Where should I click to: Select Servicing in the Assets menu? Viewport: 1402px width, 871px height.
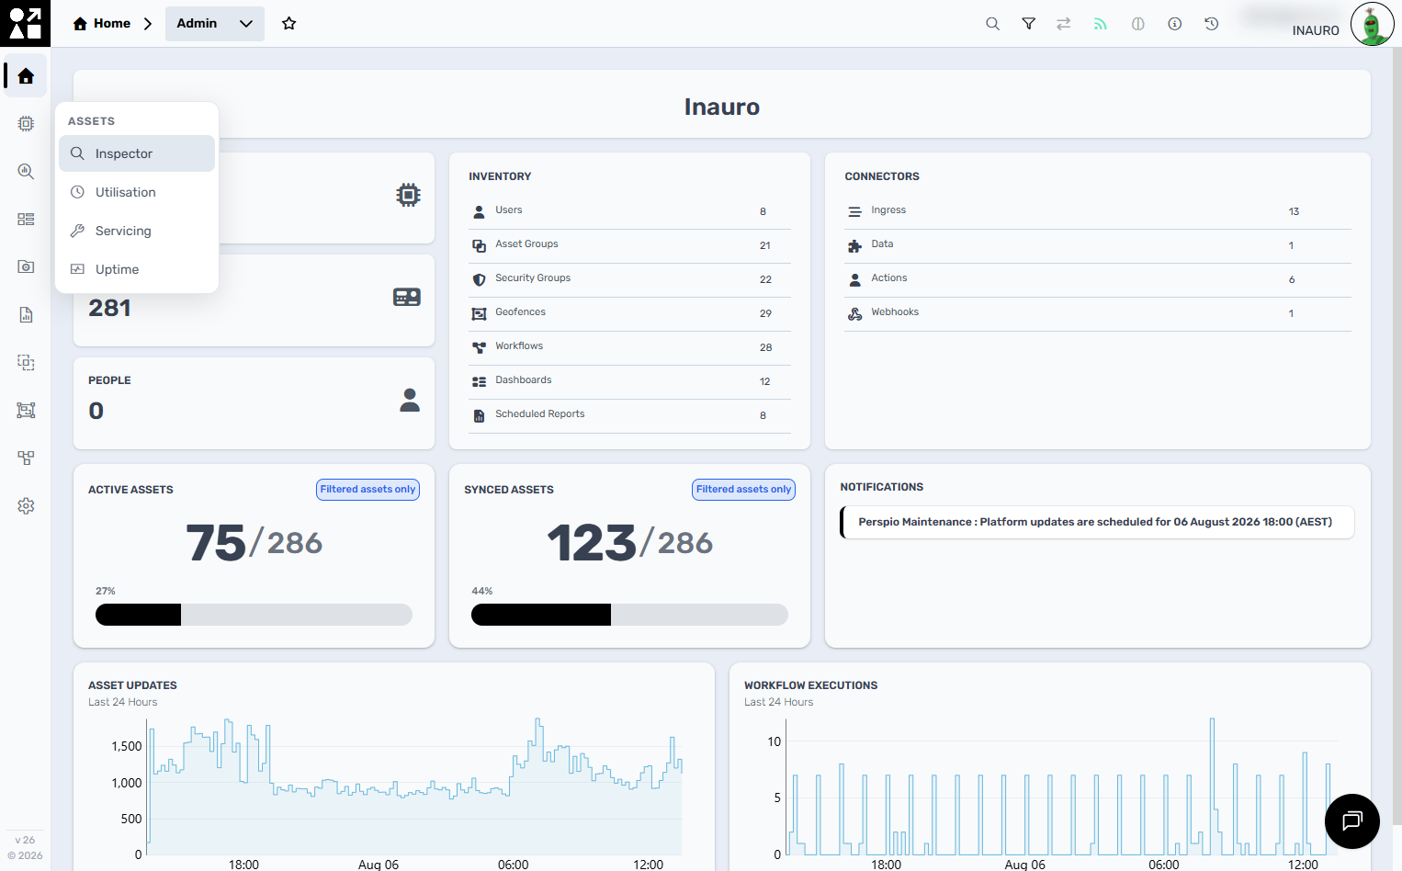[137, 231]
